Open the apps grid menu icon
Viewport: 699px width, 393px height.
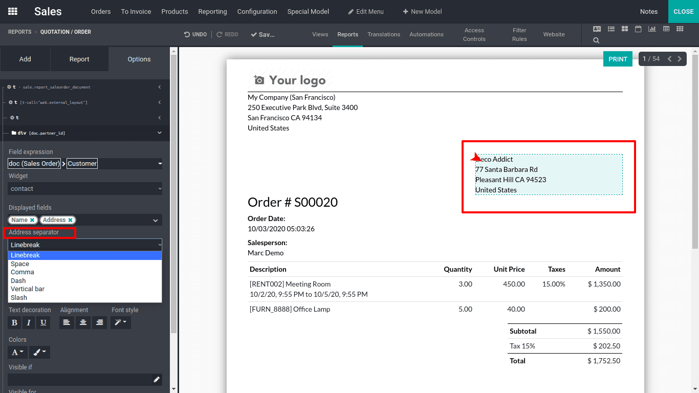[13, 11]
